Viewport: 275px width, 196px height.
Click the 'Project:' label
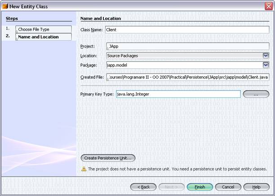coord(87,46)
